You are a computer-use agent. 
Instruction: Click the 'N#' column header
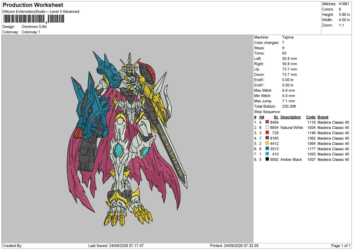[x=262, y=117]
